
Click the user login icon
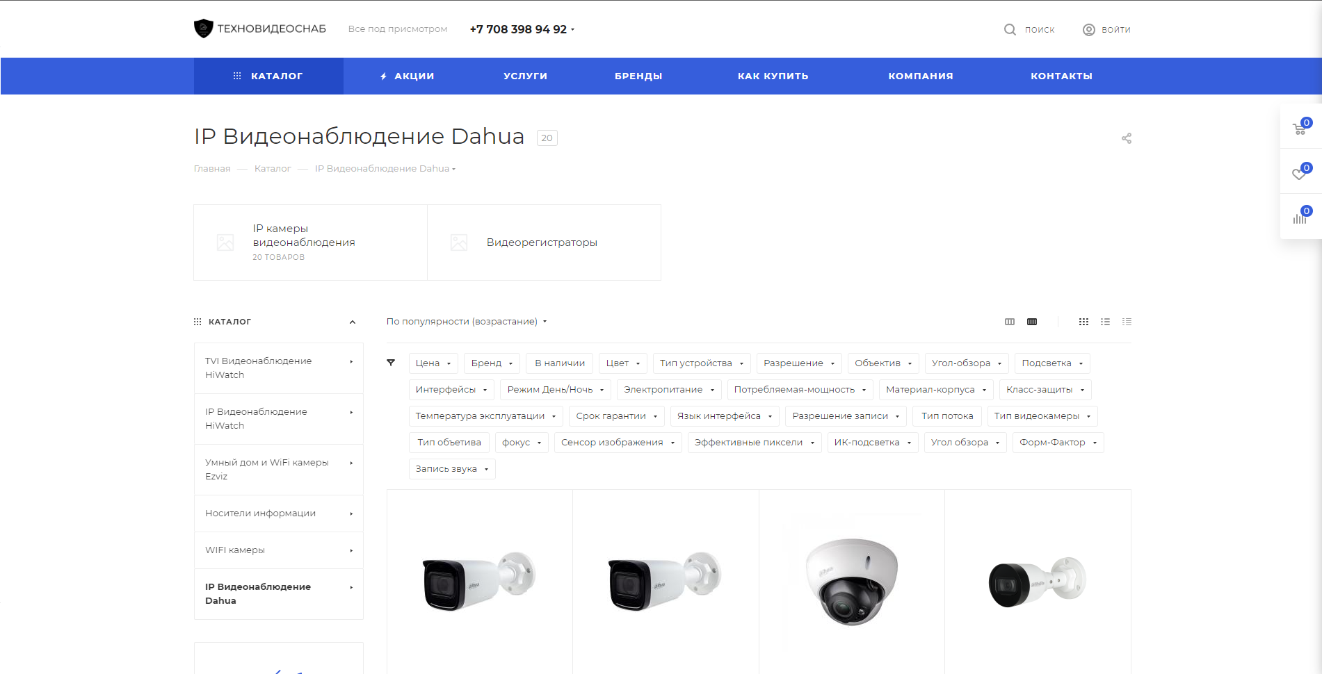click(x=1089, y=29)
